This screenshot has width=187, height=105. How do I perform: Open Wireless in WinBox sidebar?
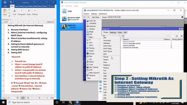click(92, 29)
